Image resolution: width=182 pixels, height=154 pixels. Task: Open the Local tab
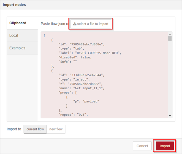click(x=14, y=36)
